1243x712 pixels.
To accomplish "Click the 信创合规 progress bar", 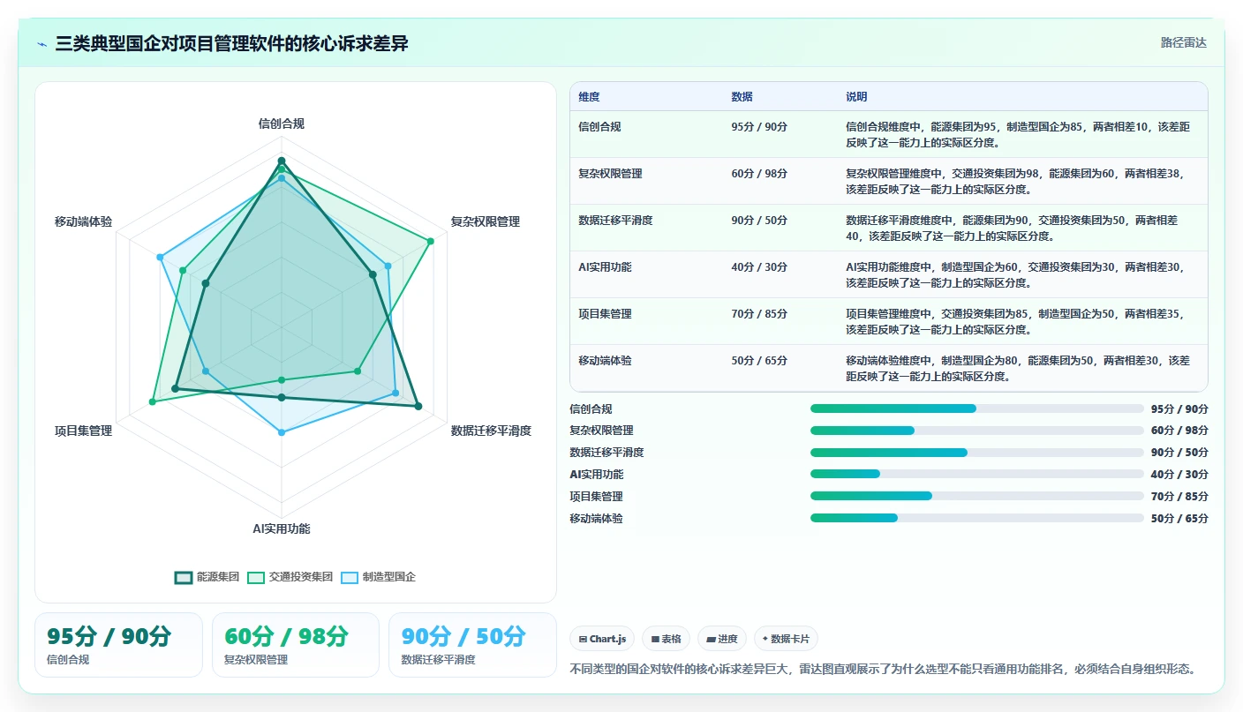I will pos(976,408).
